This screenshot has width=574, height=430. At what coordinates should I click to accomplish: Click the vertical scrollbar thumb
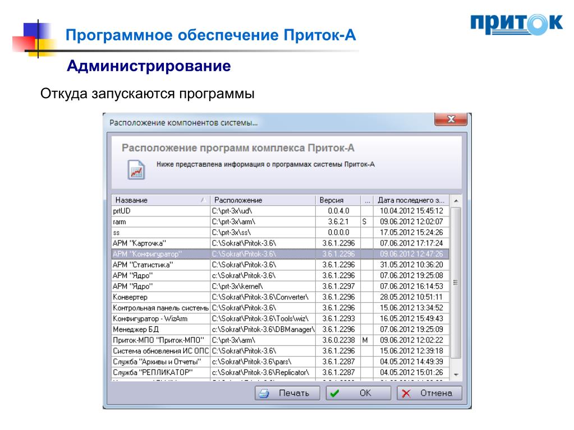tap(456, 283)
